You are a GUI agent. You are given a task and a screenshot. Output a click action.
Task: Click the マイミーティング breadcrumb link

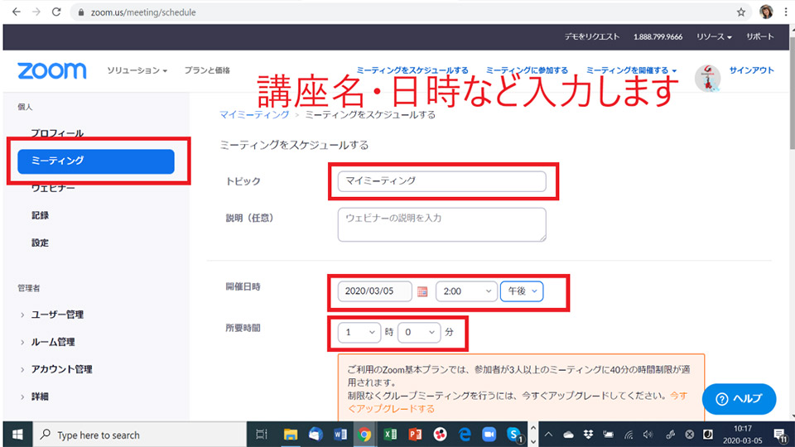coord(254,114)
